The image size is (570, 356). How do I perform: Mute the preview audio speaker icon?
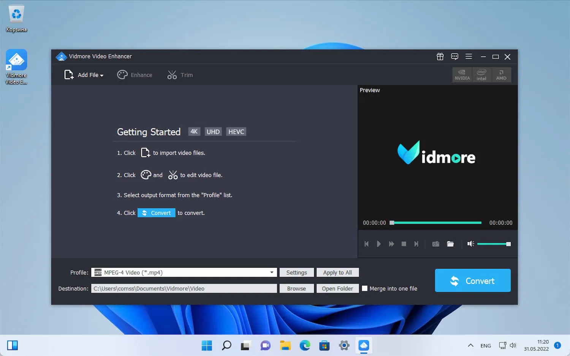[470, 244]
